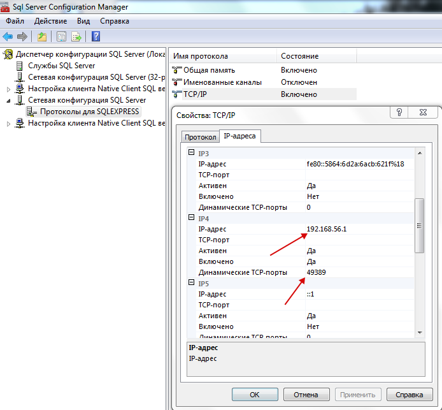Click the scroll down arrow in IP list
Screen dimensions: 442x410
coord(420,333)
